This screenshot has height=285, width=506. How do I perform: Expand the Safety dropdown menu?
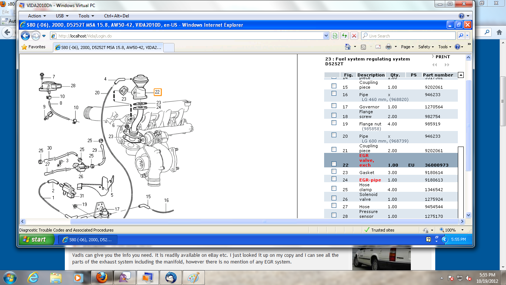pyautogui.click(x=426, y=47)
